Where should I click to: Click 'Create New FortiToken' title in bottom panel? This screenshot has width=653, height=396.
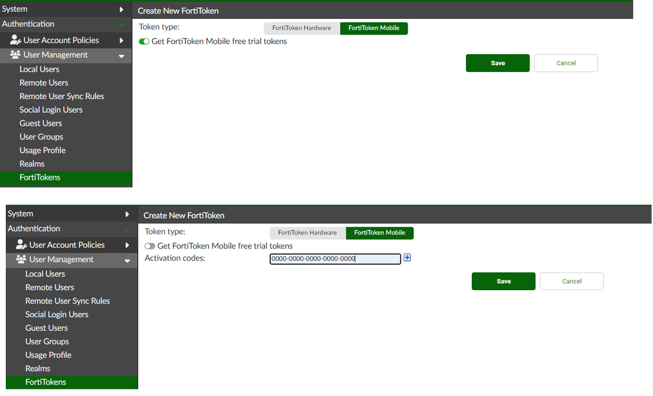point(184,216)
